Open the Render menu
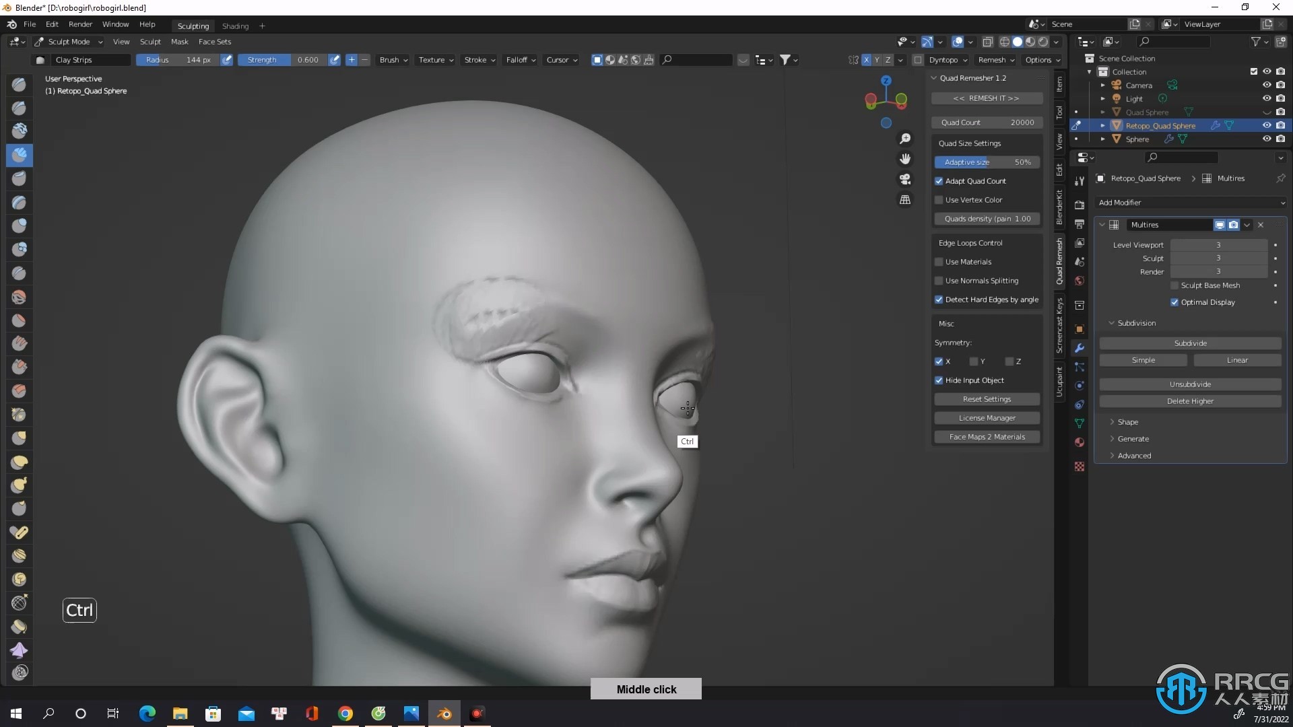Image resolution: width=1293 pixels, height=727 pixels. coord(80,24)
